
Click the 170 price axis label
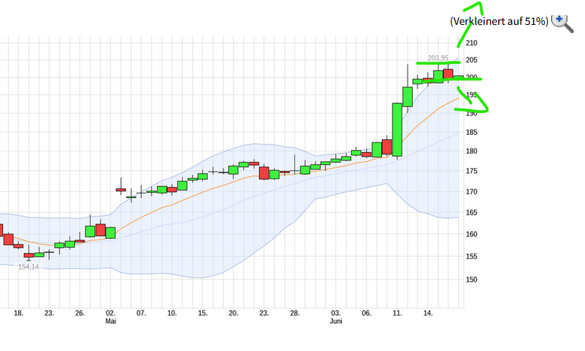[472, 191]
